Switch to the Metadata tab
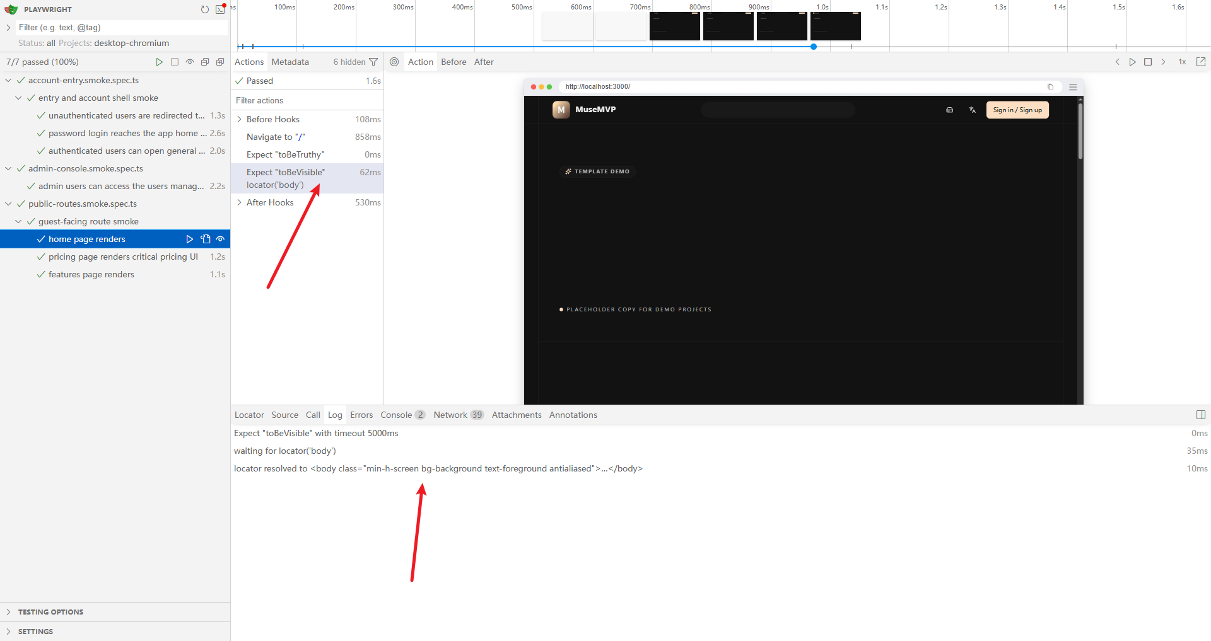This screenshot has width=1211, height=641. coord(290,62)
